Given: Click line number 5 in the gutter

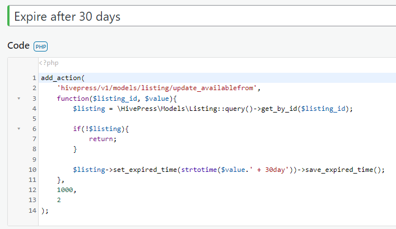Looking at the screenshot, I should tap(34, 119).
